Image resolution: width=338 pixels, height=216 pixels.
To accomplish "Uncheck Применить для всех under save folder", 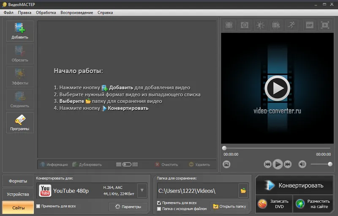I will coord(159,203).
